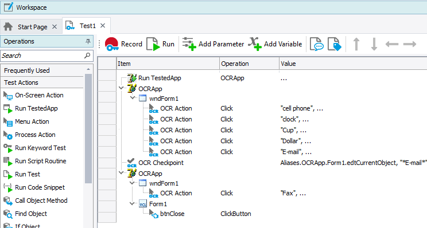
Task: Collapse the first OCRApp node
Action: [121, 88]
